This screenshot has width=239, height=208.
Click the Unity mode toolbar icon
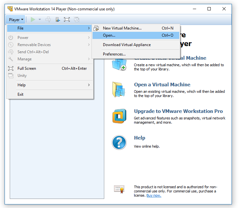[76, 19]
